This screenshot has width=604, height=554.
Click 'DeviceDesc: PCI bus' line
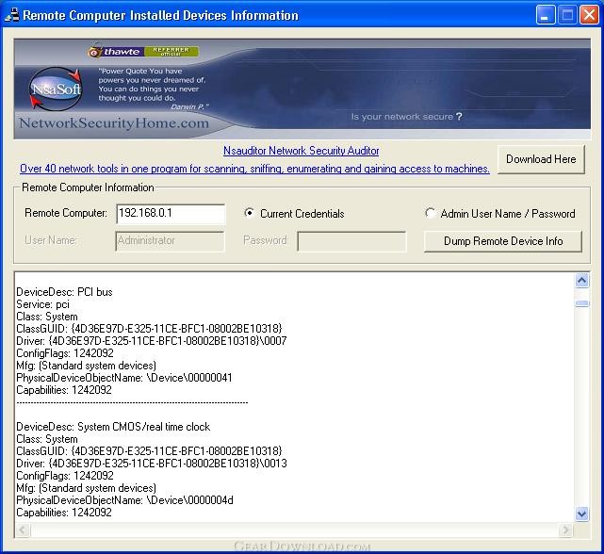click(x=64, y=292)
